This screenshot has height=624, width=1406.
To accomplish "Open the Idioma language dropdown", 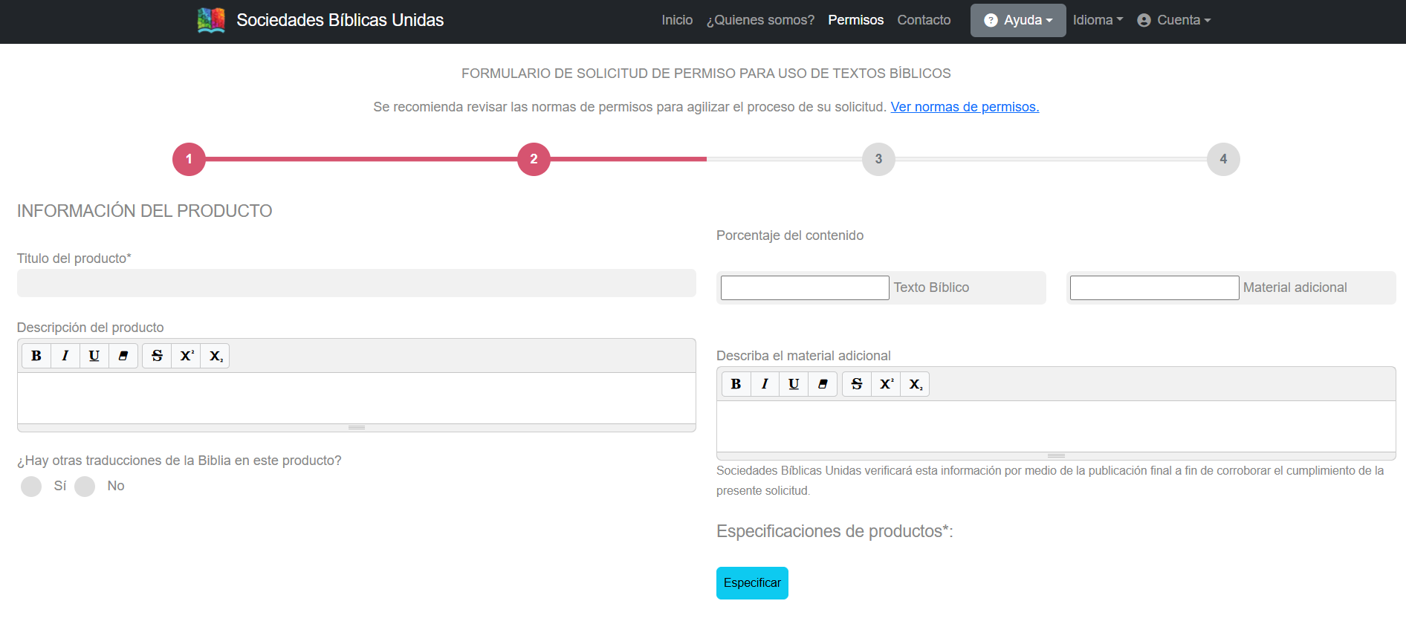I will [1098, 20].
